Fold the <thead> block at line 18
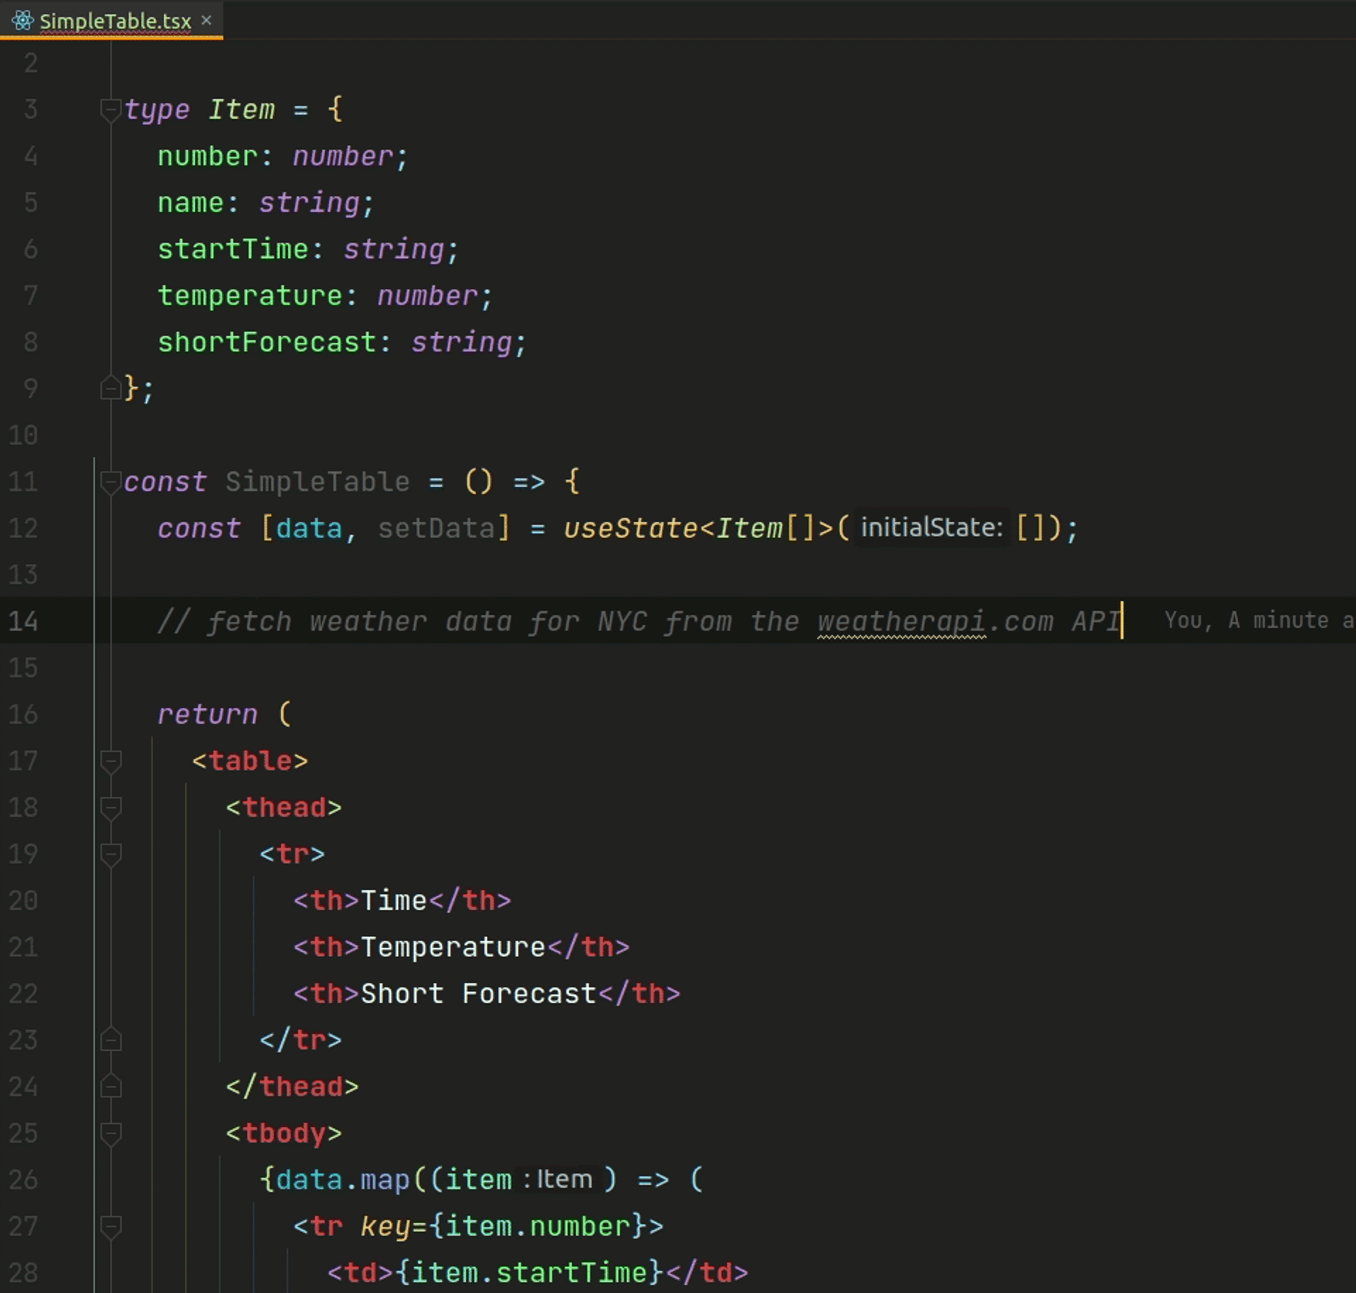Image resolution: width=1356 pixels, height=1293 pixels. 111,807
